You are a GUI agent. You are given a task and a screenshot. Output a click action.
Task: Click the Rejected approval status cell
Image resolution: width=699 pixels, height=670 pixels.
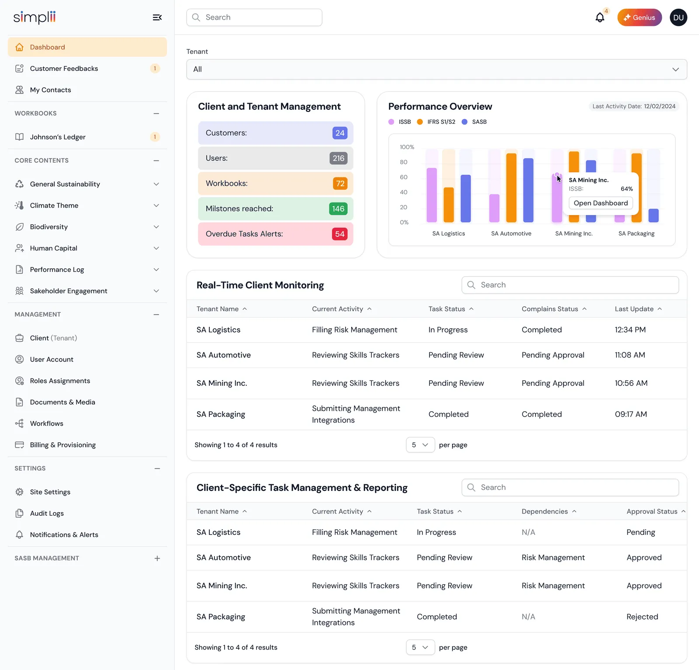click(642, 617)
